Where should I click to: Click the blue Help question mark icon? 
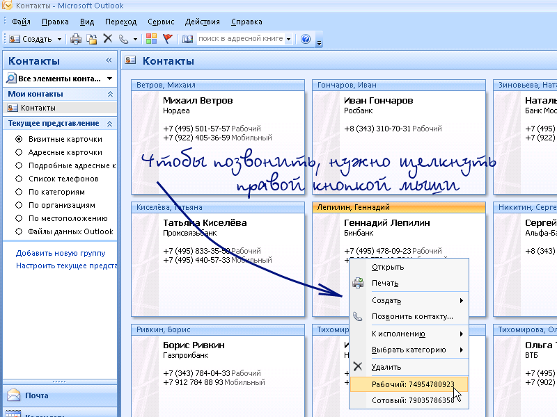(306, 39)
